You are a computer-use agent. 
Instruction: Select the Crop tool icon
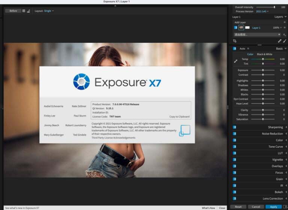234,41
